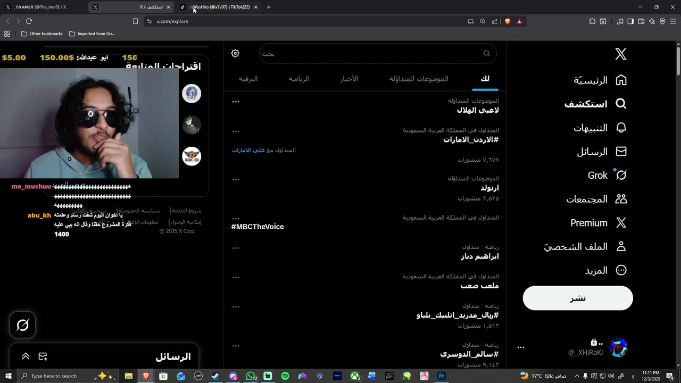Click the zoom magnifier in address bar
681x383 pixels.
click(483, 21)
